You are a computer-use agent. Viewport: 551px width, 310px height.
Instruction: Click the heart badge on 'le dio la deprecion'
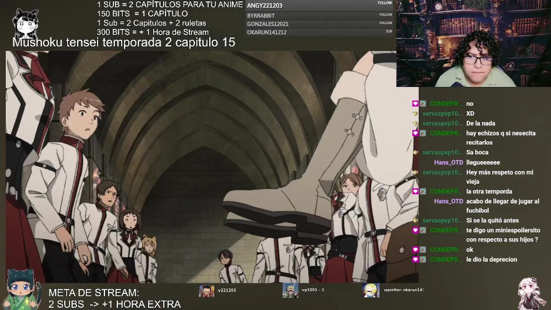point(415,260)
